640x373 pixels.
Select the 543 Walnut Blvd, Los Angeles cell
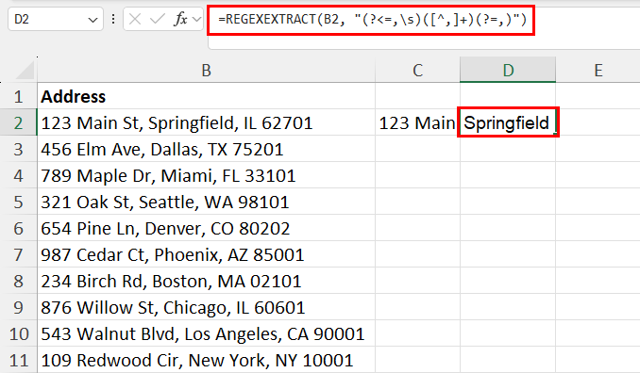[x=206, y=333]
